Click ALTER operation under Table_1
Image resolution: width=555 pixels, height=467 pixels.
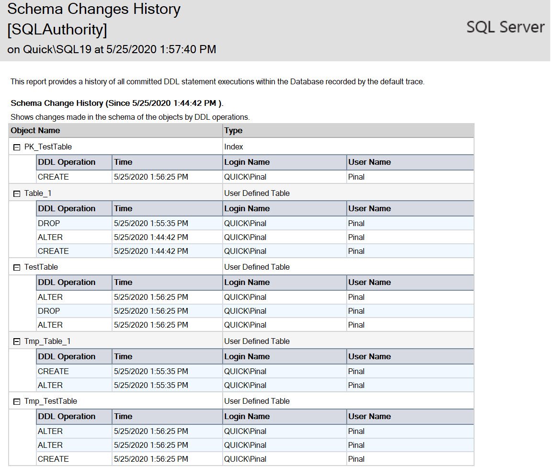[50, 237]
